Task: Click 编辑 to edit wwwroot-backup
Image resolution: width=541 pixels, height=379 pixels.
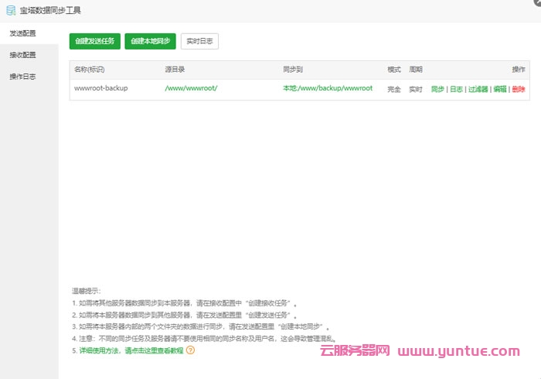Action: [x=500, y=89]
